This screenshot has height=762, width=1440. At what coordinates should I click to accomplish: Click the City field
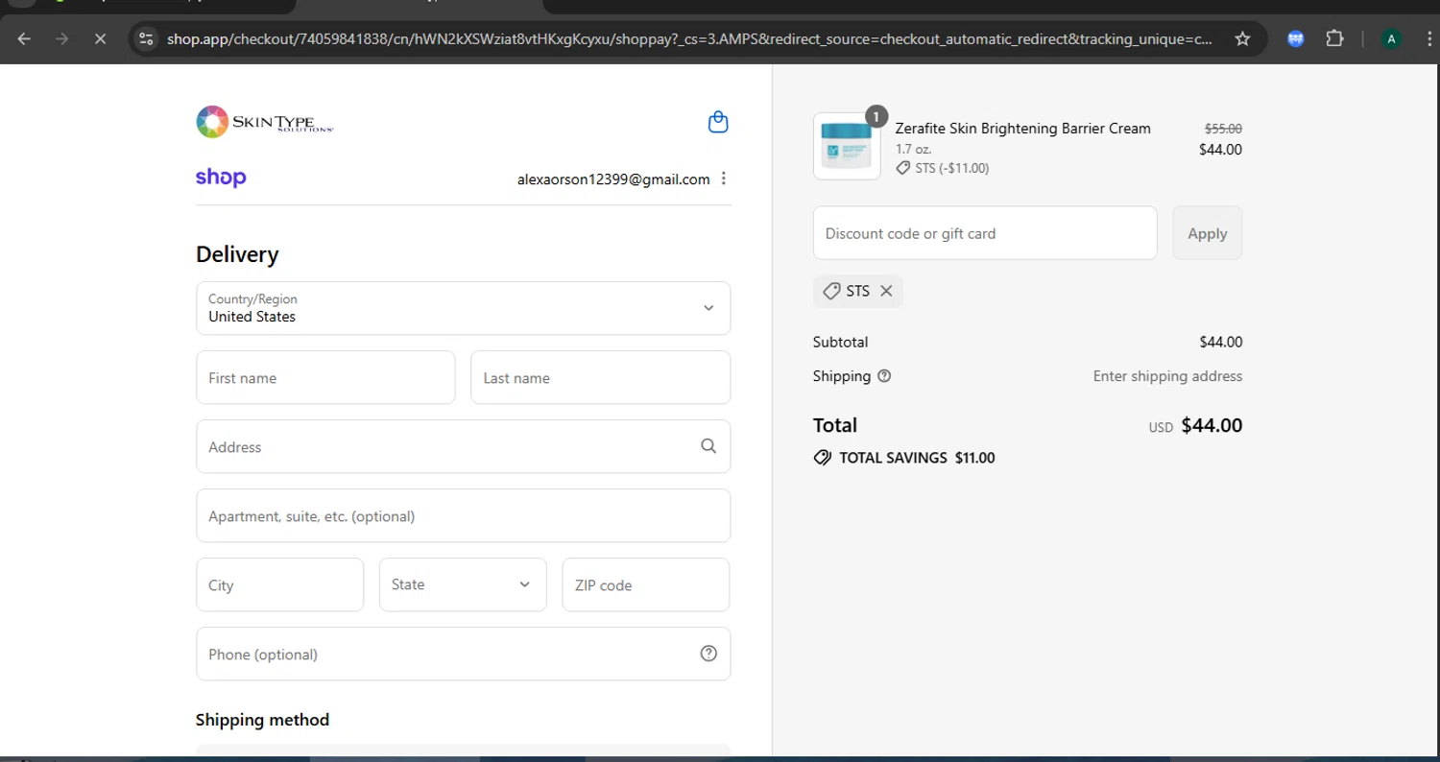280,584
